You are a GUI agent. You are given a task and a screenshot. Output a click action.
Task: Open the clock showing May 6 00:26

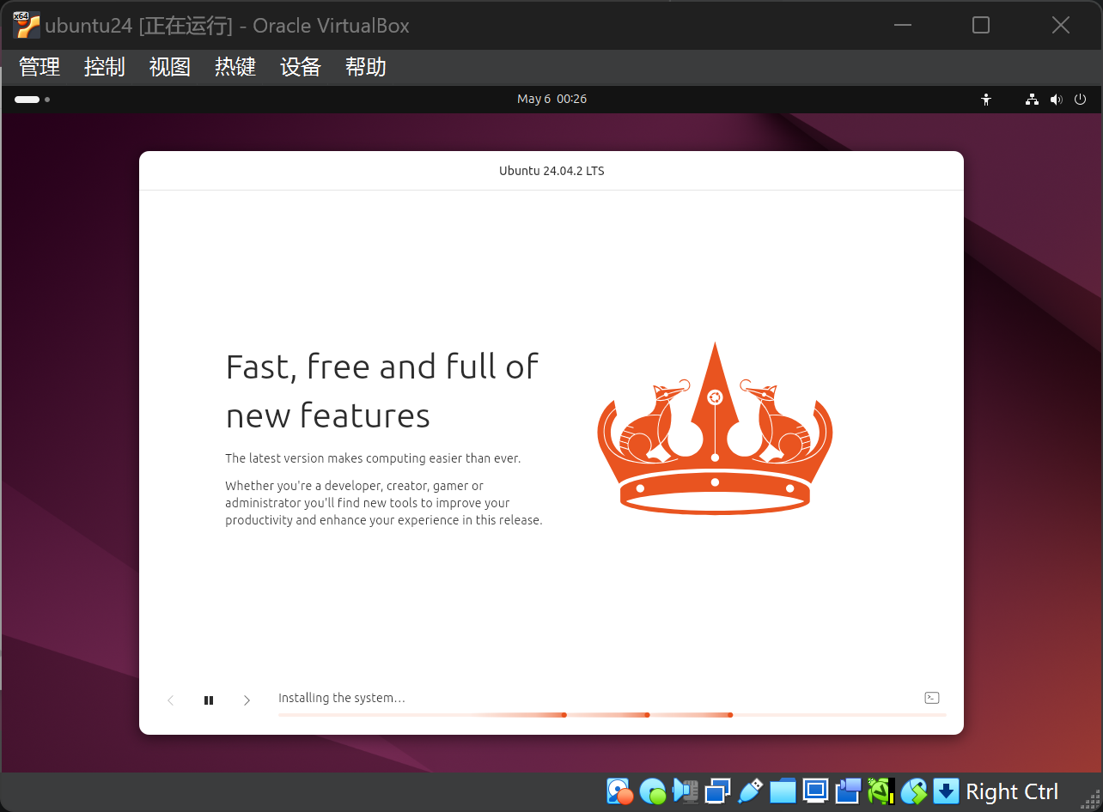[x=551, y=99]
